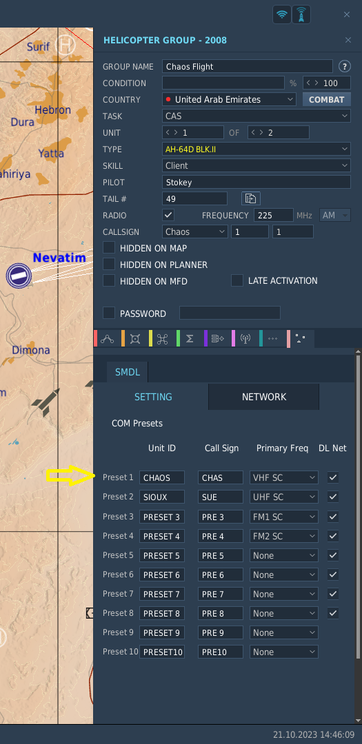Click the Wi-Fi signal icon in top bar
This screenshot has height=744, width=362.
(282, 14)
